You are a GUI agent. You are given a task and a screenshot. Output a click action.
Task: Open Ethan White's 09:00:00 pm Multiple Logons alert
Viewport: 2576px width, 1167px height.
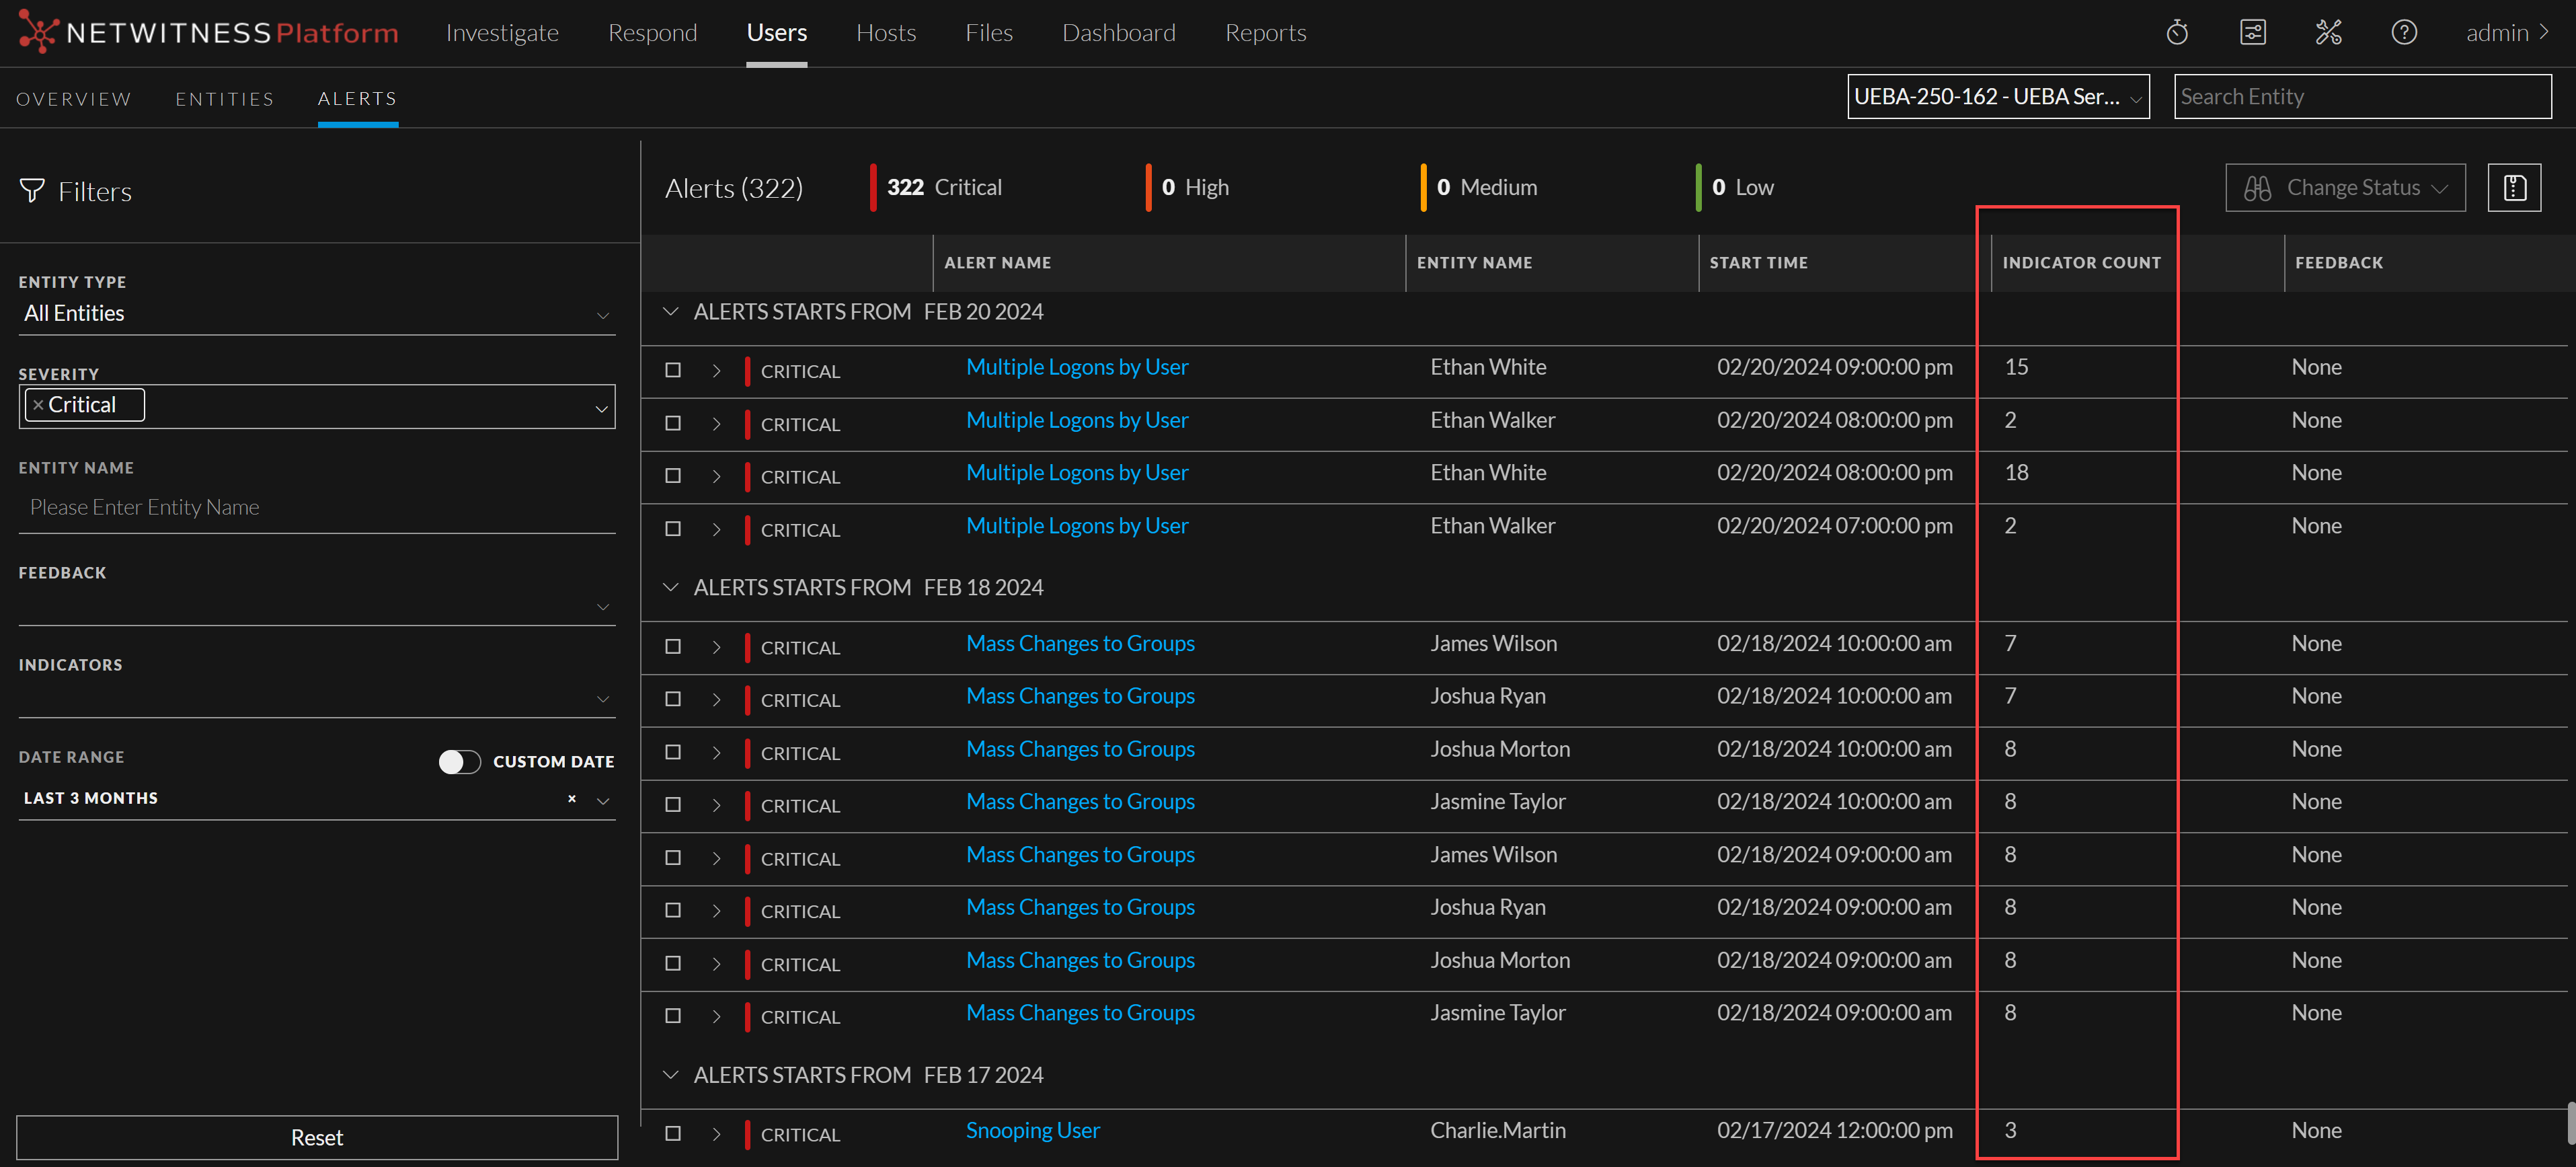pos(1077,367)
